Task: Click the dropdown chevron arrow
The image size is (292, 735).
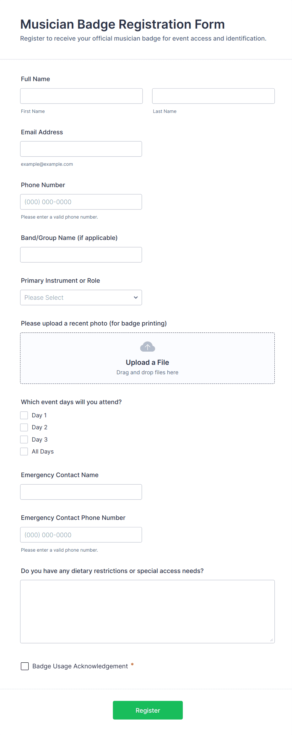Action: [x=136, y=298]
